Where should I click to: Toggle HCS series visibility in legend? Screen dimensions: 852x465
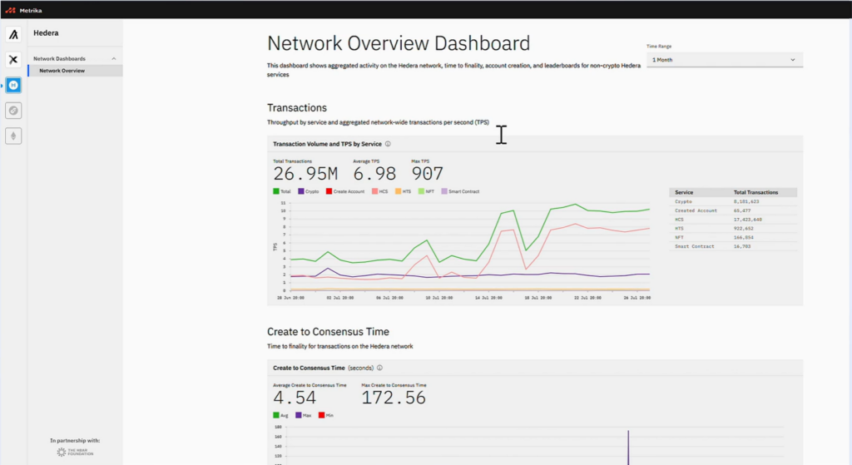tap(381, 191)
